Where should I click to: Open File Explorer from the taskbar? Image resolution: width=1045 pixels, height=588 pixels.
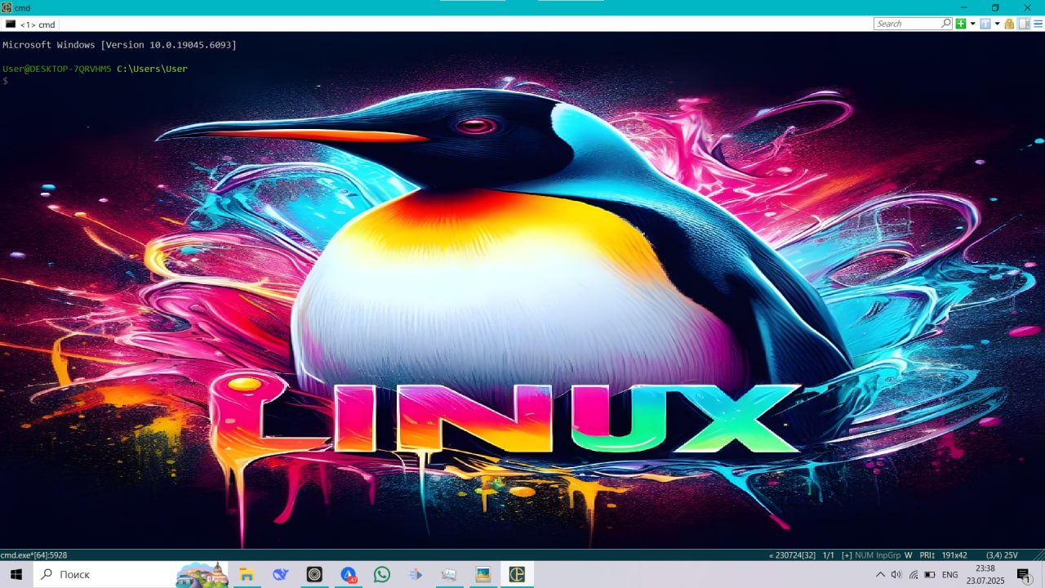click(247, 574)
